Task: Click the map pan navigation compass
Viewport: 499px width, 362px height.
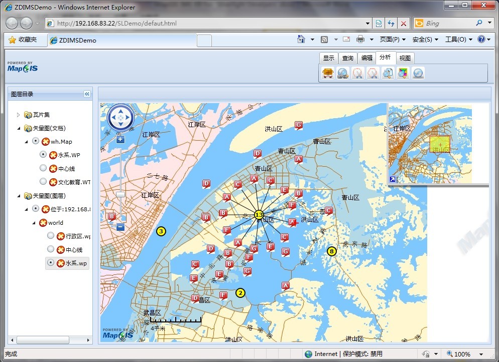Action: 120,118
